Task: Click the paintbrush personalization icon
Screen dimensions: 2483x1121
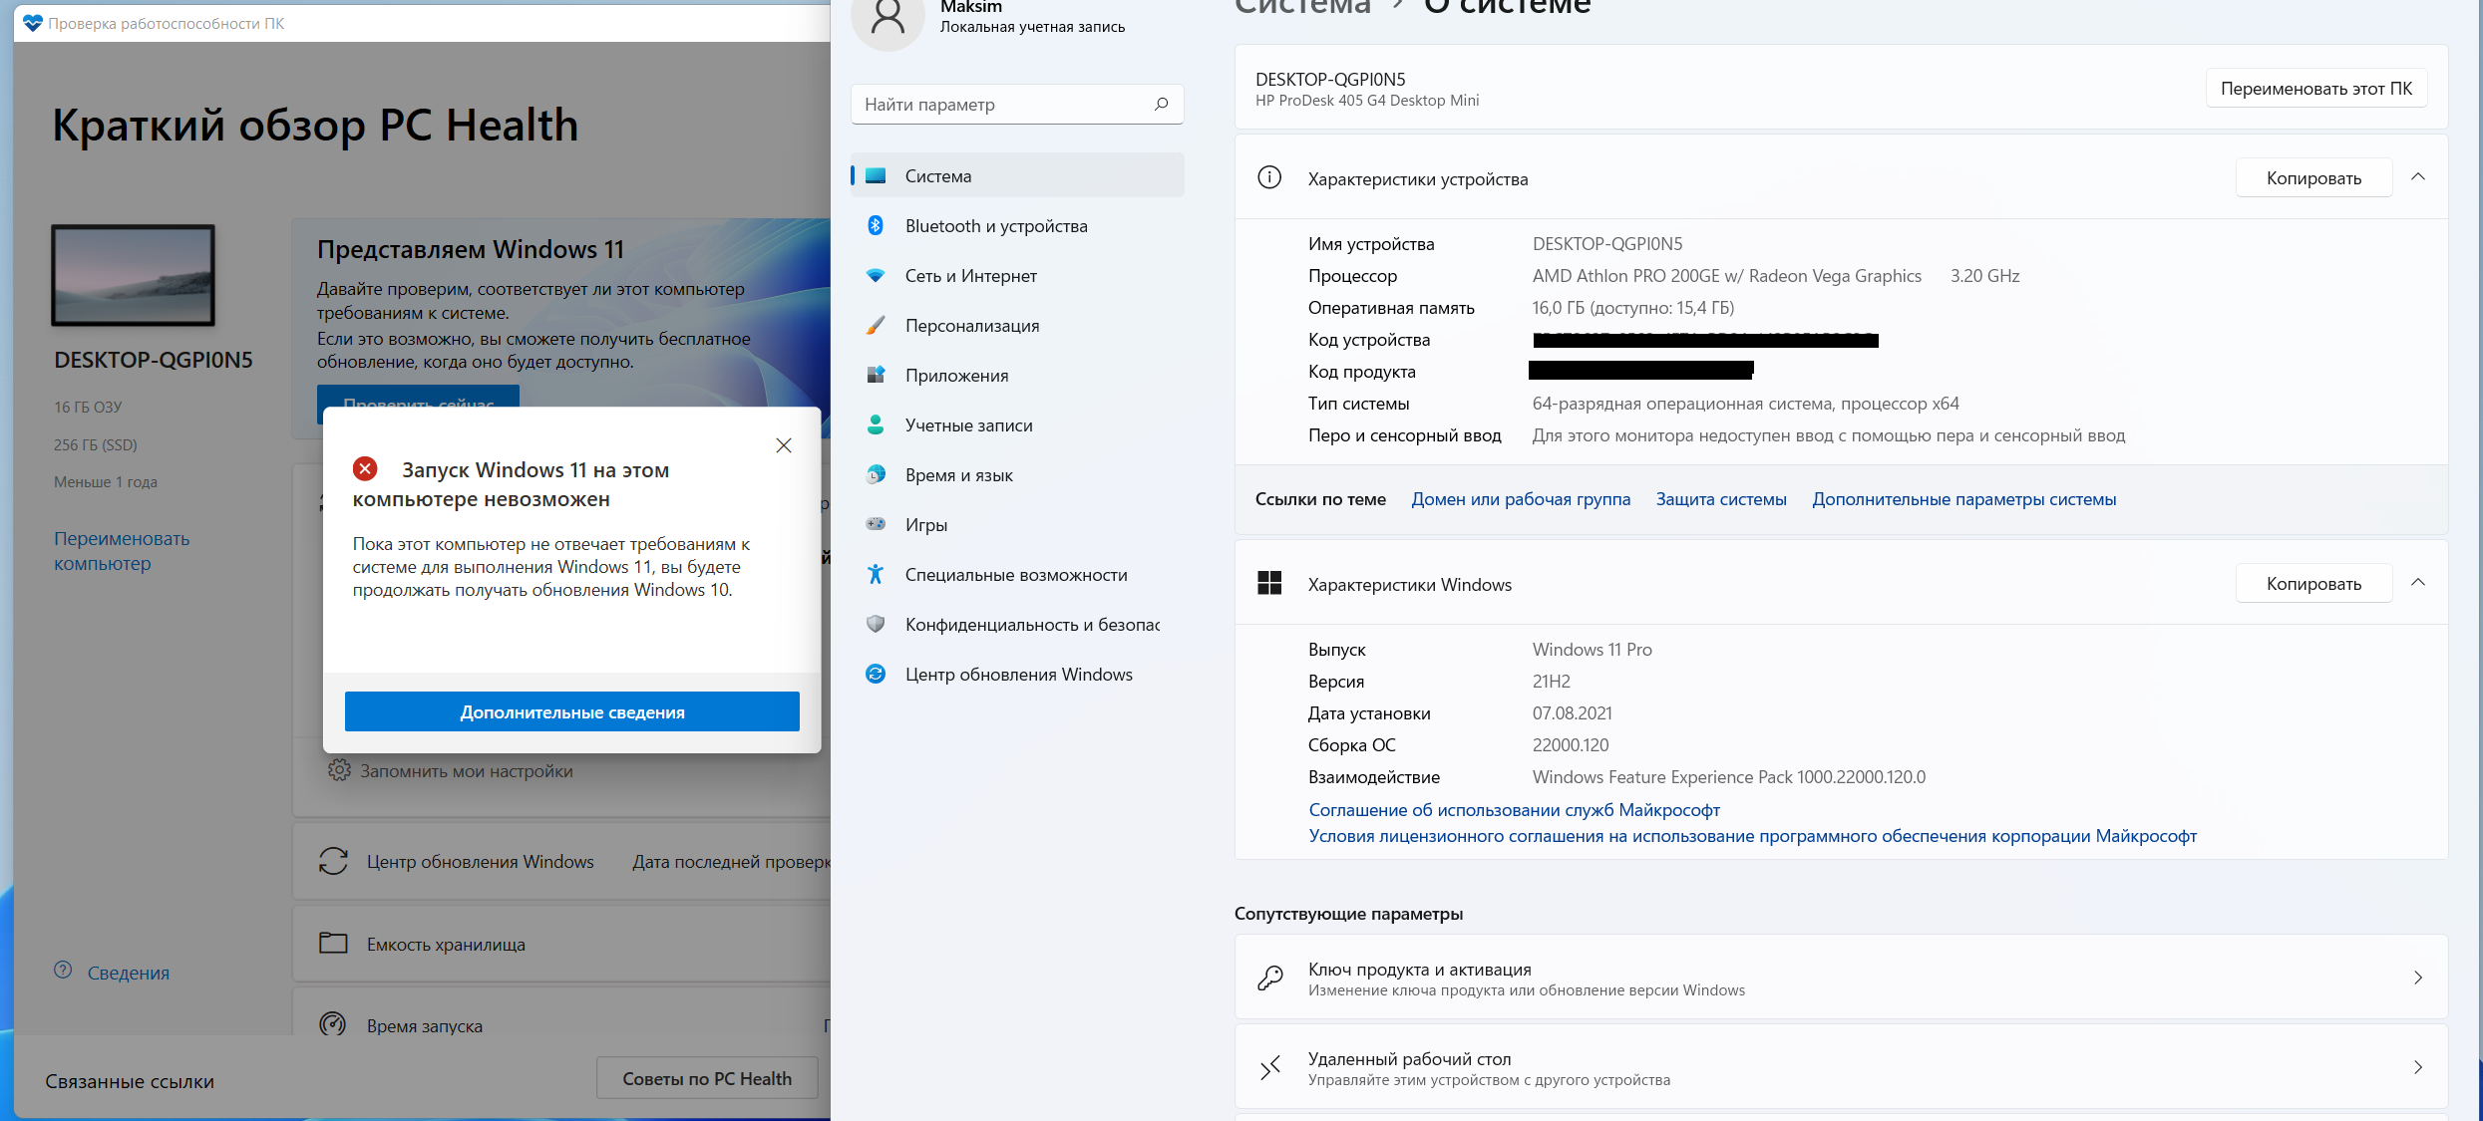Action: coord(876,325)
